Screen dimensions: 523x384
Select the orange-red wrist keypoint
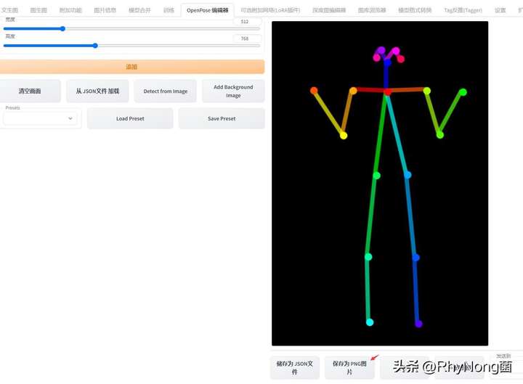tap(314, 90)
